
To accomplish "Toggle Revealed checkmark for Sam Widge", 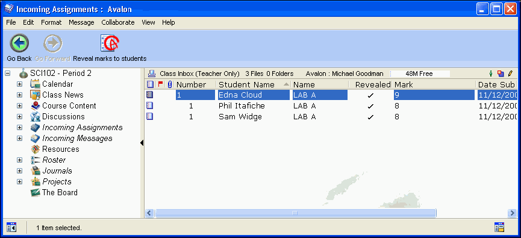I will (371, 117).
